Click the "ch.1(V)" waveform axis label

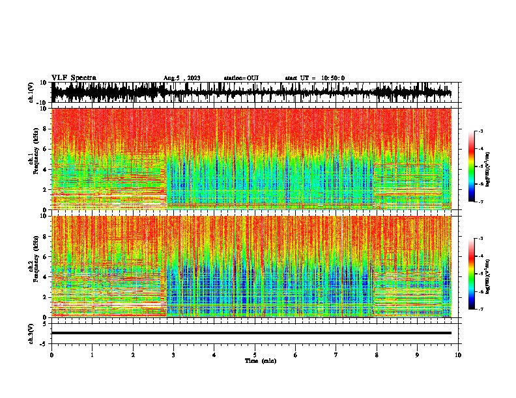click(31, 92)
